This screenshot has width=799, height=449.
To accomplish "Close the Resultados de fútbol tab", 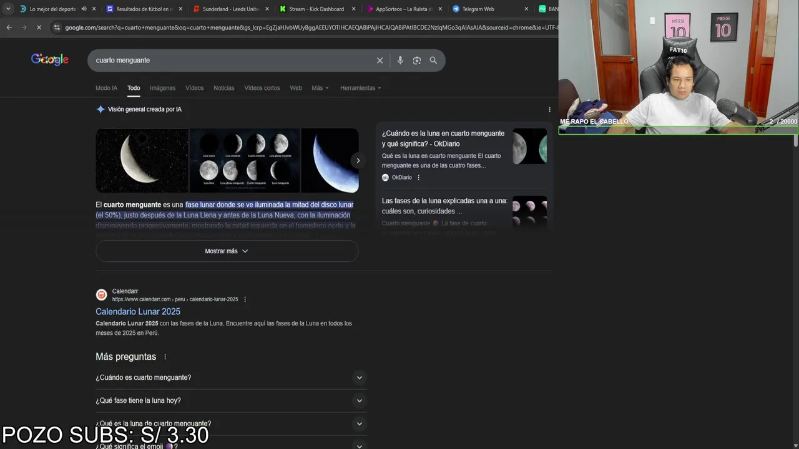I will pyautogui.click(x=181, y=9).
